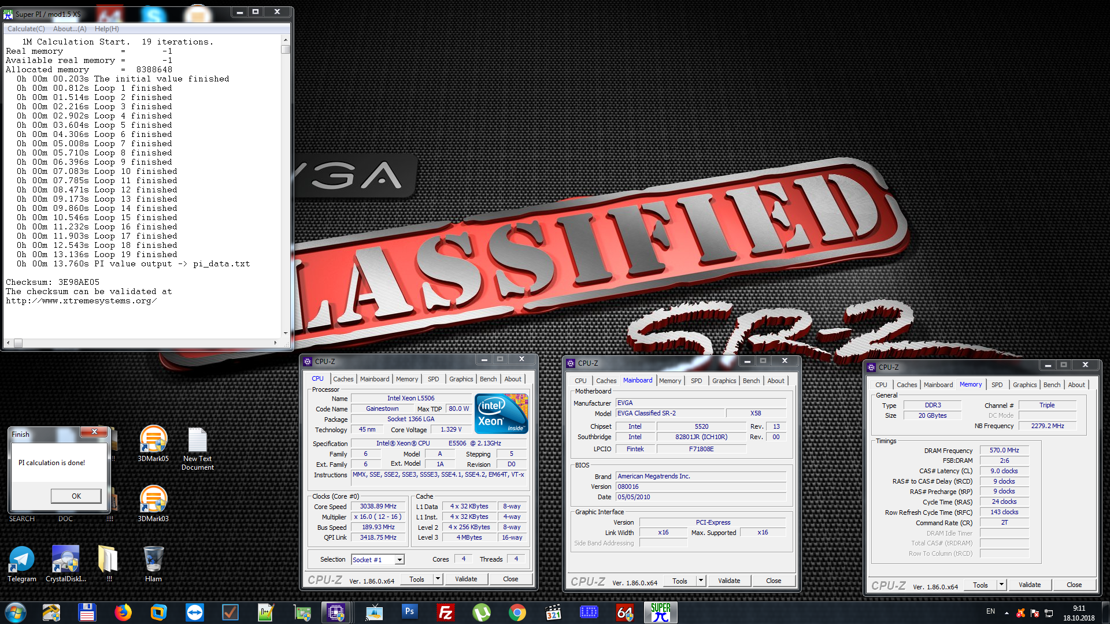Open About menu in Super PI
The image size is (1110, 624).
click(70, 29)
